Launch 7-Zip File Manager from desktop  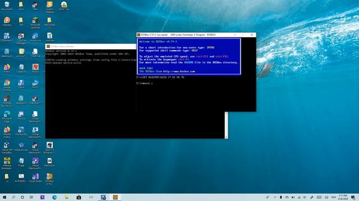point(21,39)
